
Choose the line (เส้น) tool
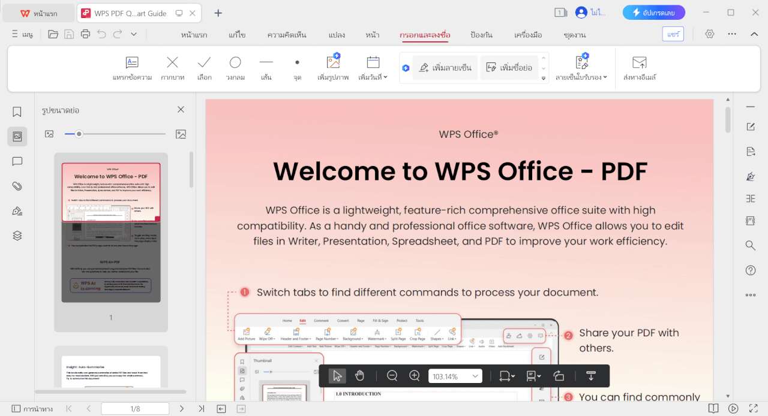pos(266,68)
